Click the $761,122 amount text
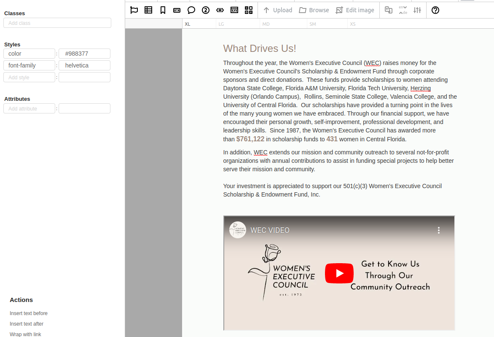The height and width of the screenshot is (337, 494). tap(250, 139)
